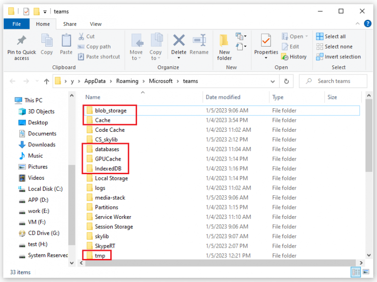The image size is (377, 282).
Task: Collapse the ribbon with the chevron
Action: (358, 24)
